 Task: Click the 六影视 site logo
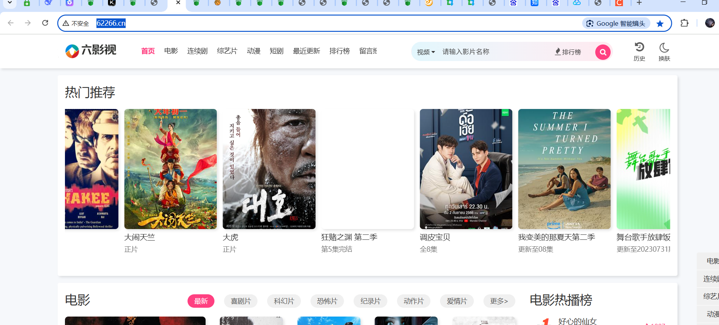[x=91, y=51]
